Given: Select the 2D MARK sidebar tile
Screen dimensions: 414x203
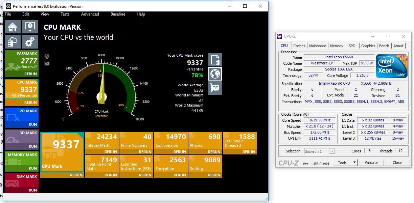Looking at the screenshot, I should pos(21,115).
